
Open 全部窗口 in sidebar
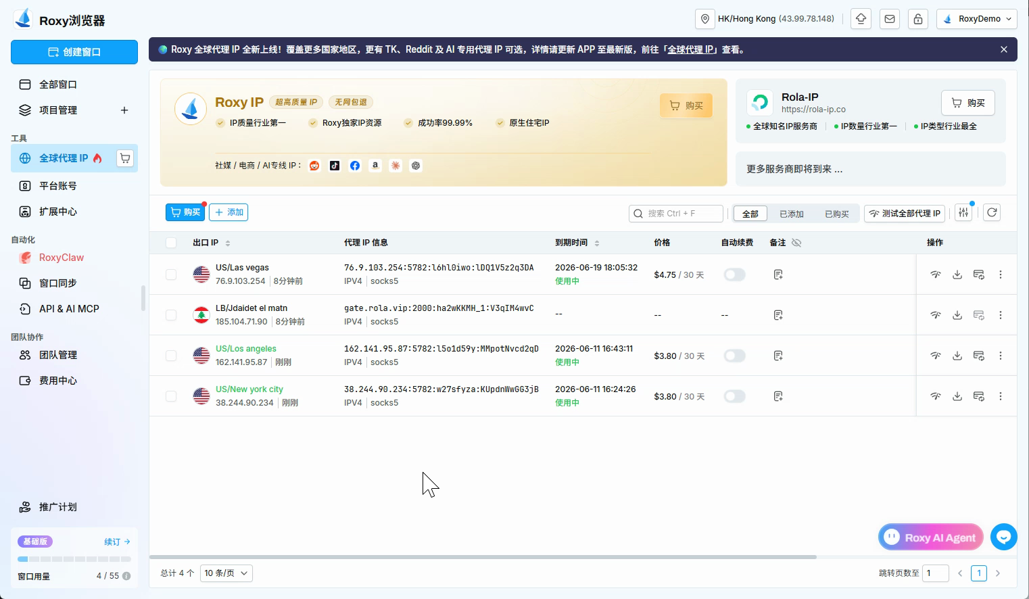click(74, 85)
